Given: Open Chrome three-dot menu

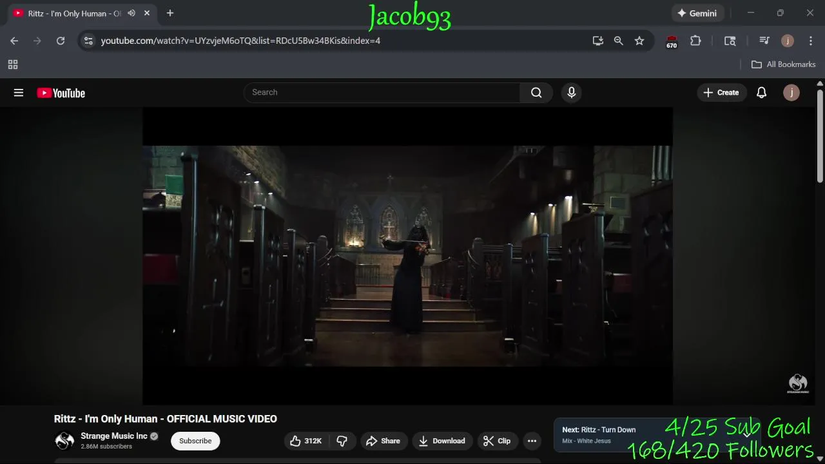Looking at the screenshot, I should coord(811,41).
